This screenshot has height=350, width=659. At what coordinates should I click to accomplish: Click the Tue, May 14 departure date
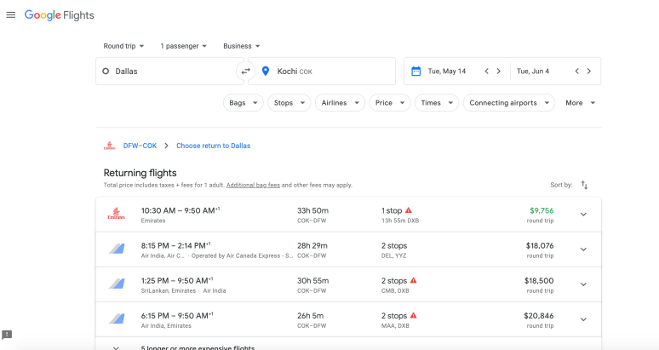pos(447,71)
